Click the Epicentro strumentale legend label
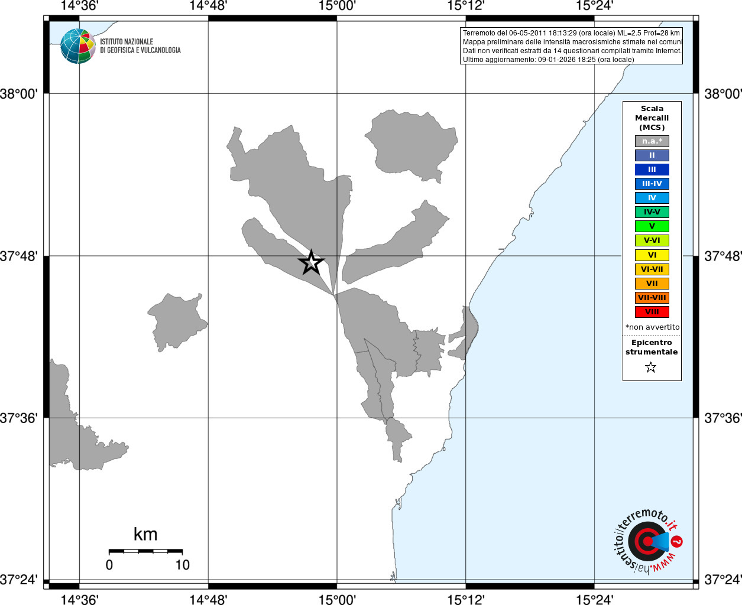This screenshot has height=605, width=742. click(652, 347)
